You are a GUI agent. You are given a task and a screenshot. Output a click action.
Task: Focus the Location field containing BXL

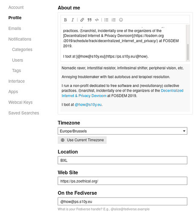pyautogui.click(x=122, y=160)
